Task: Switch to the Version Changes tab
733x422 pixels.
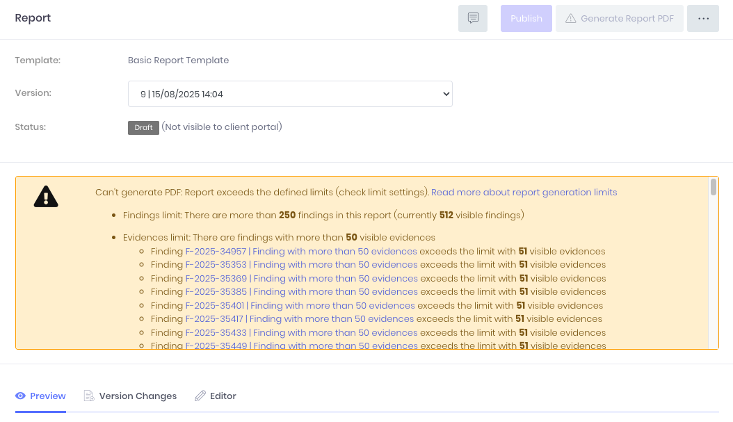Action: [x=138, y=396]
